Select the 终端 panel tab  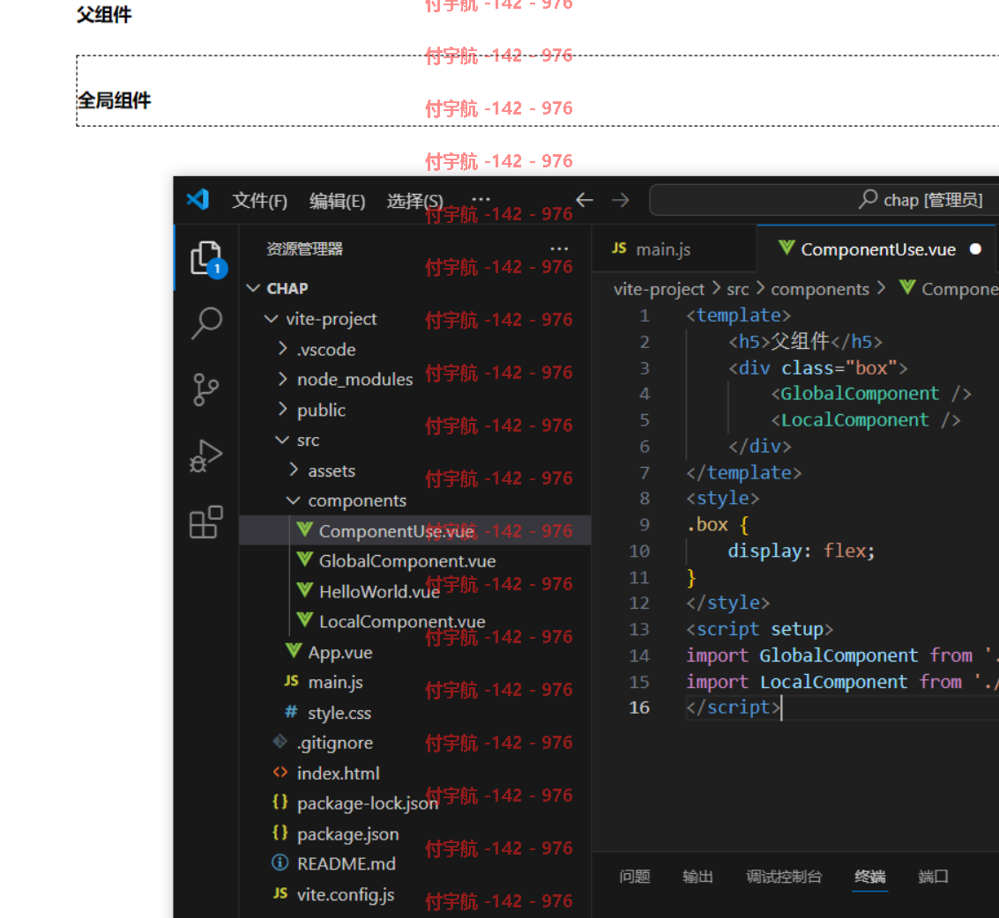869,877
